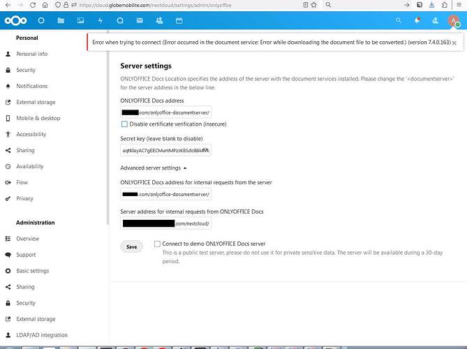Open LDAP/AD integration settings
The height and width of the screenshot is (349, 467).
point(42,335)
